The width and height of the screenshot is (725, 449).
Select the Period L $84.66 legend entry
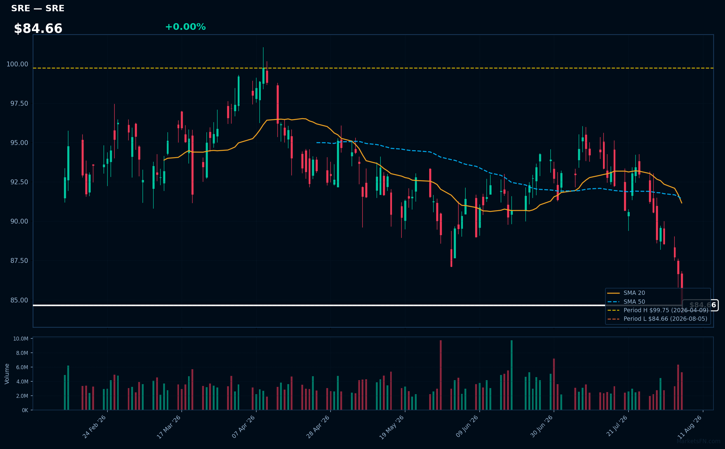pos(657,319)
